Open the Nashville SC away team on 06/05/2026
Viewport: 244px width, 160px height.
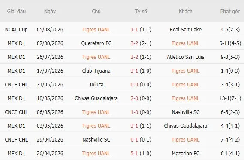click(185, 112)
